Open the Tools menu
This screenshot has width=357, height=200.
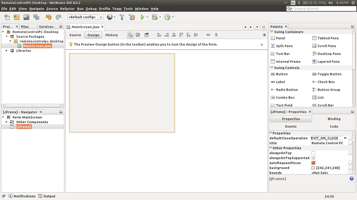coord(128,9)
